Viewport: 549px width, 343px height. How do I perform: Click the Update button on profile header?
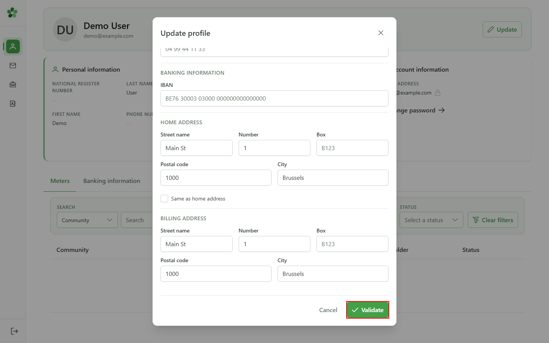click(502, 29)
